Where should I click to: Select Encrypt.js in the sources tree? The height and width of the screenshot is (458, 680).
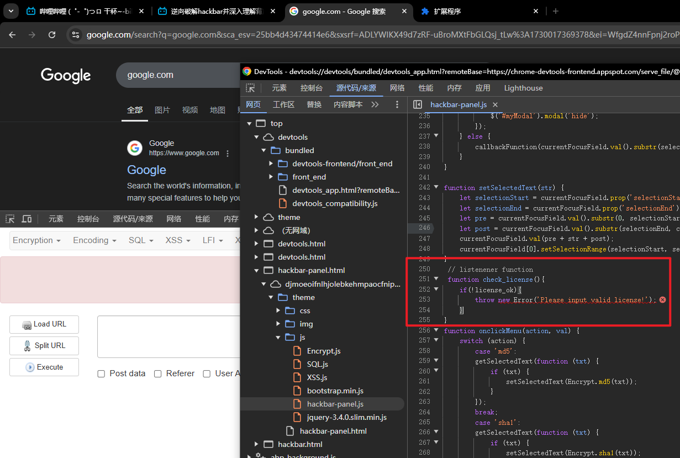[x=324, y=351]
